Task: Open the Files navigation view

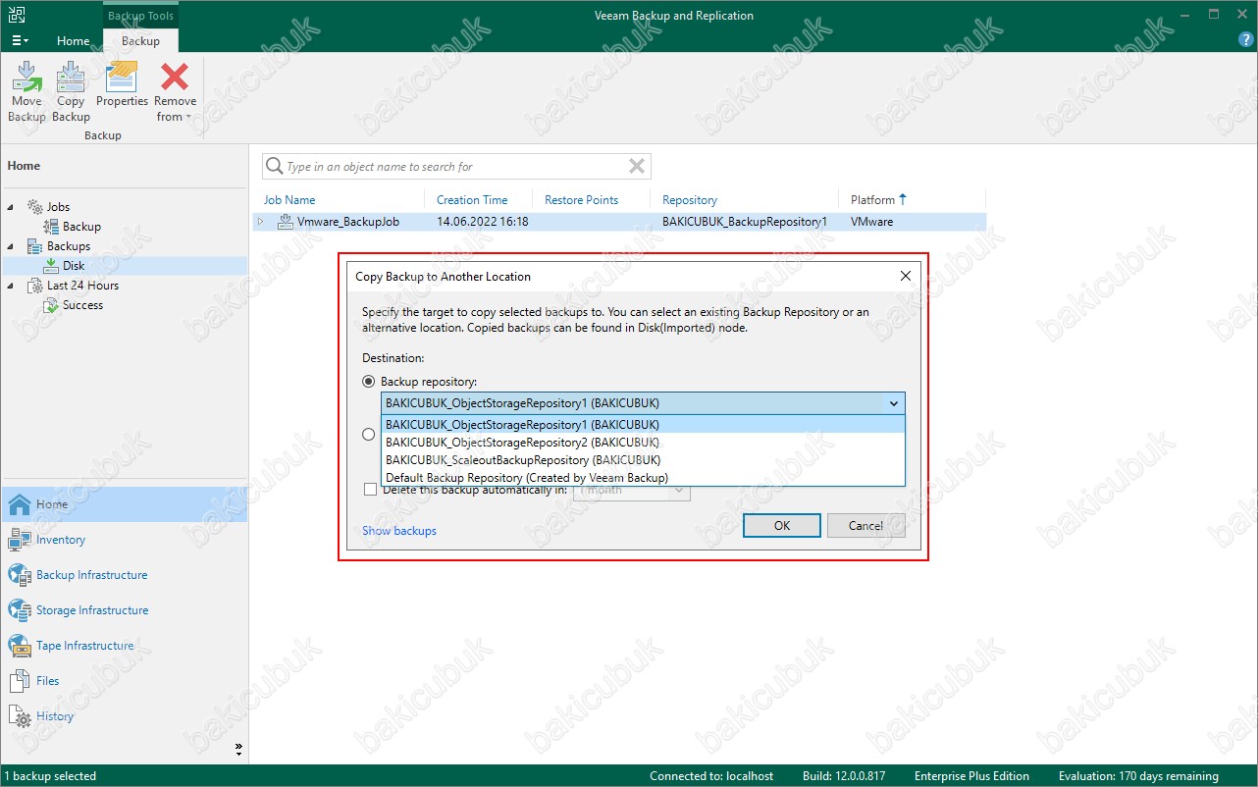Action: (124, 681)
